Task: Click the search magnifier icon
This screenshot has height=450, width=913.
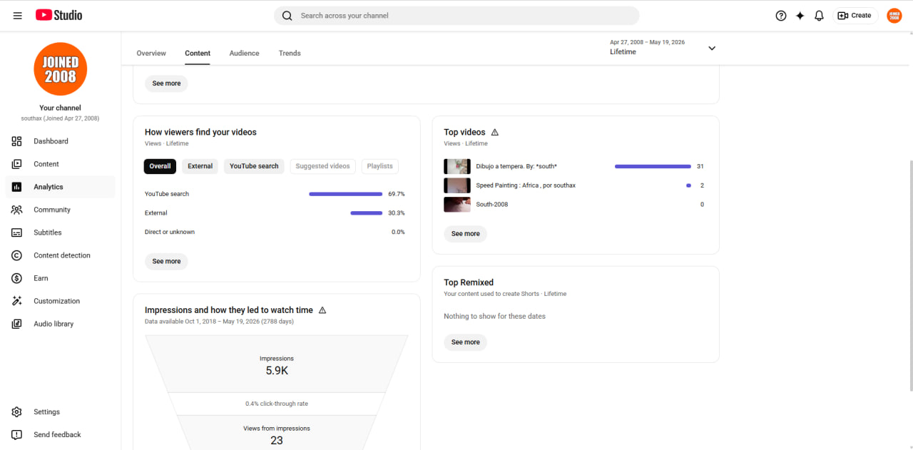Action: click(287, 16)
